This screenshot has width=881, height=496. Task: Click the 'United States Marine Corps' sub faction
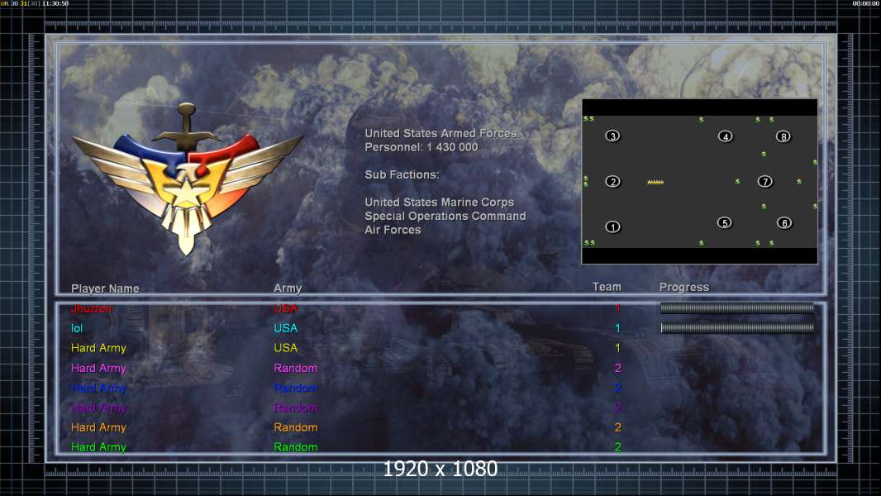point(440,203)
